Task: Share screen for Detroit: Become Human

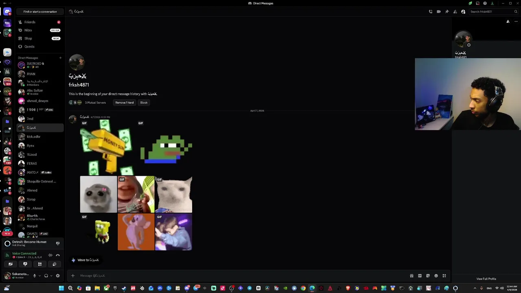Action: 58,243
